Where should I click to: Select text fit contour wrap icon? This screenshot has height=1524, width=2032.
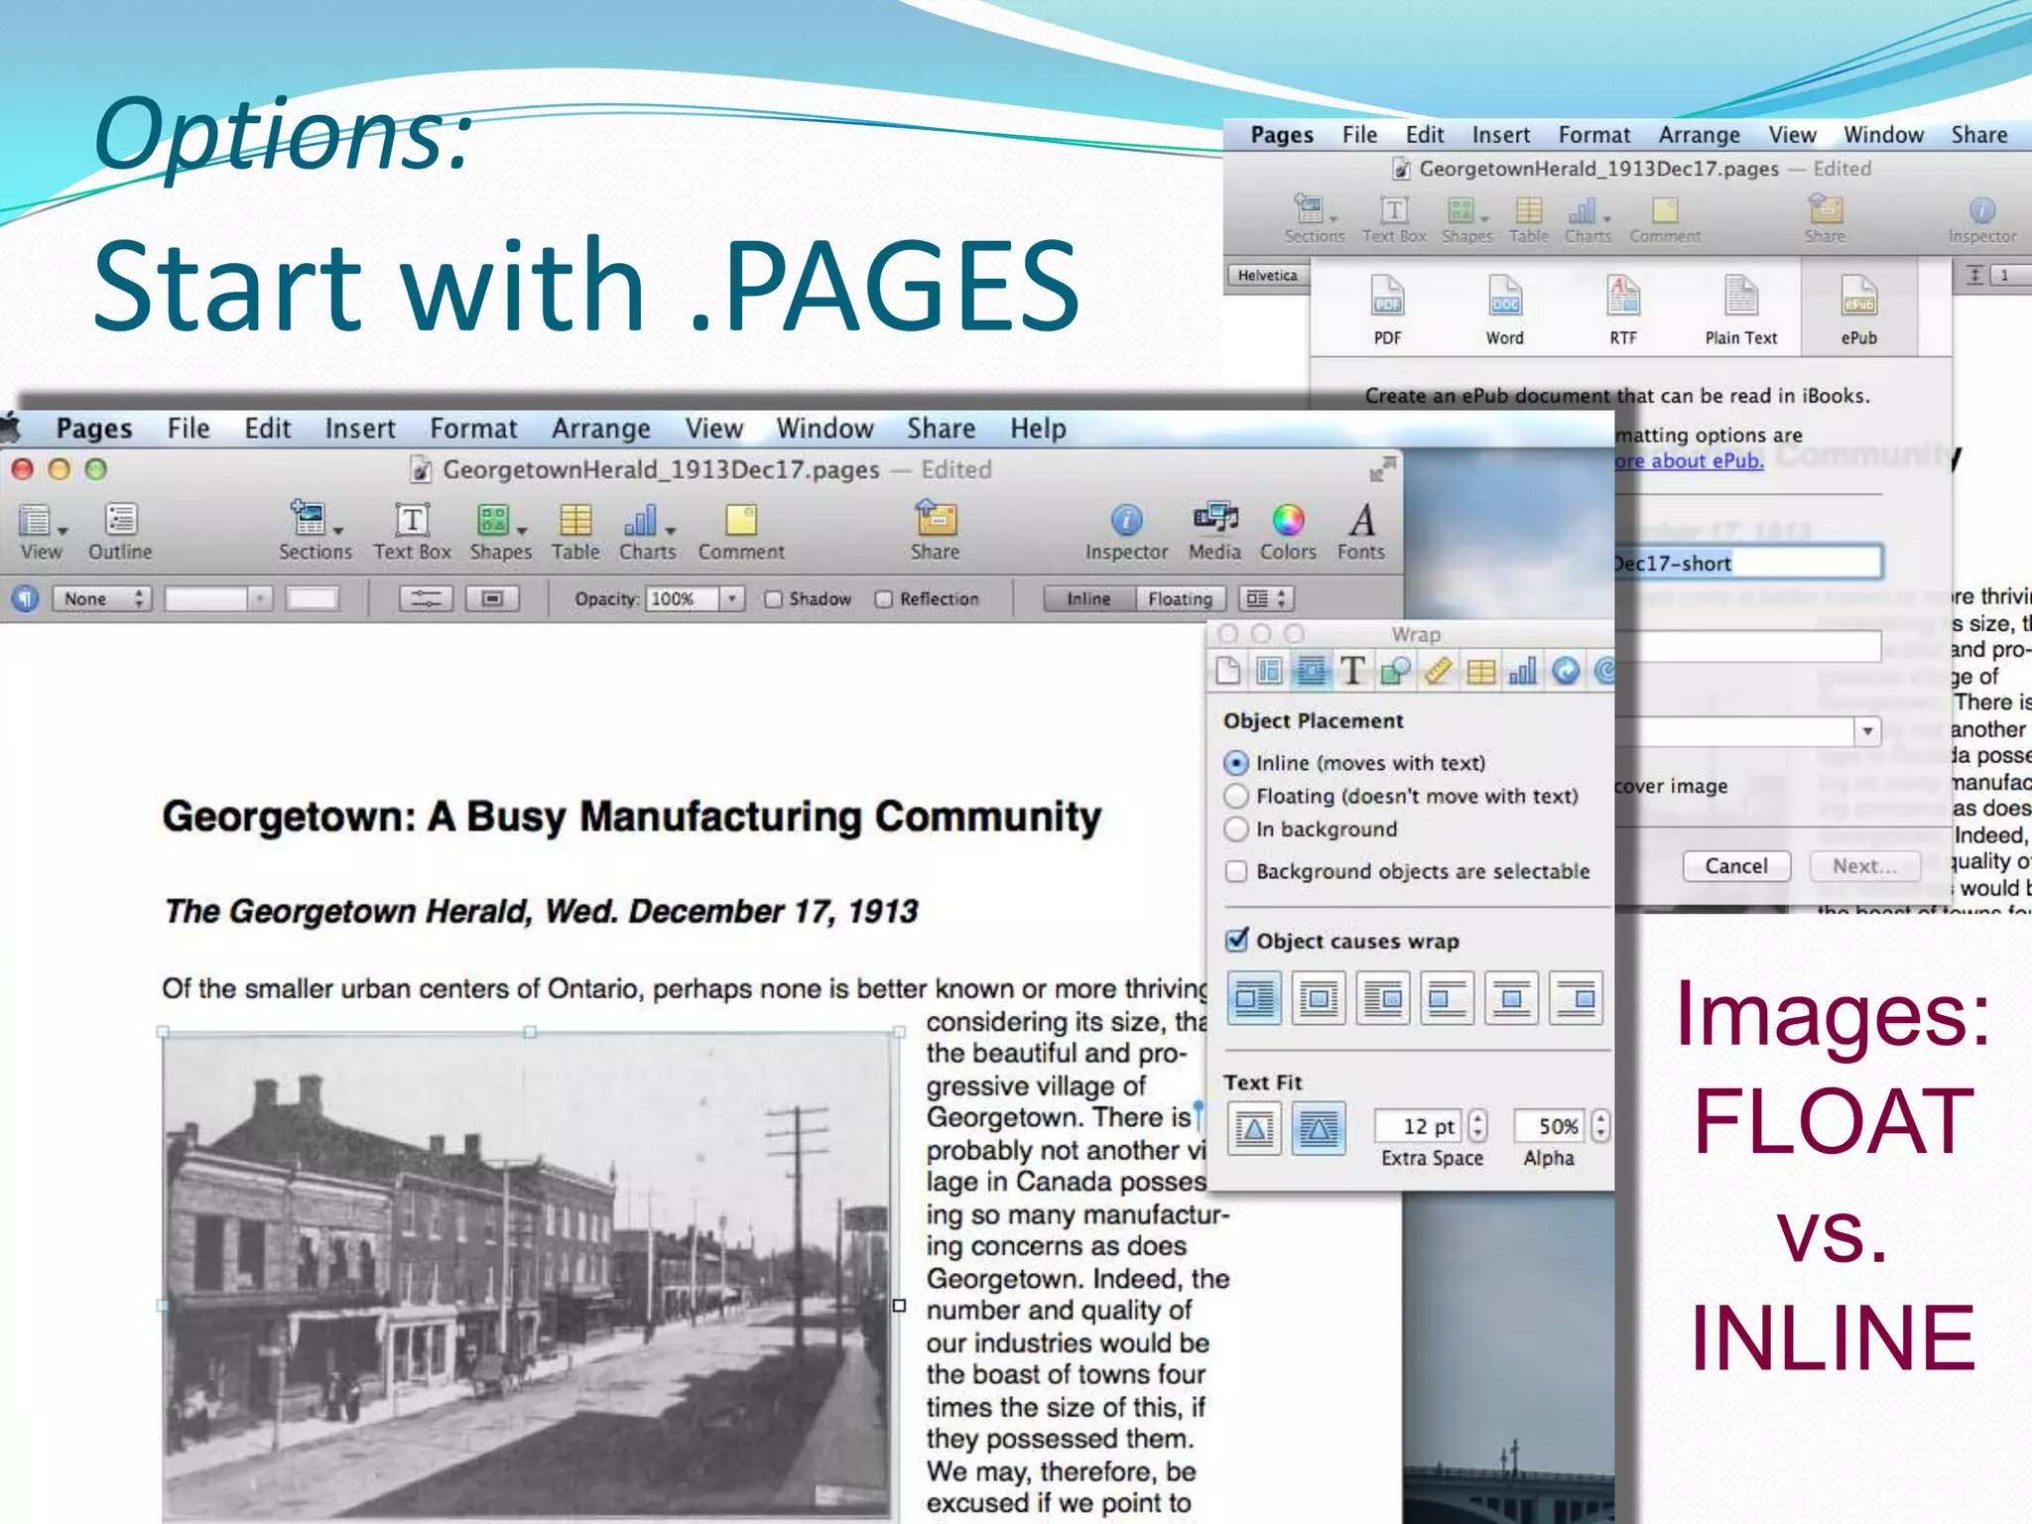[x=1319, y=1129]
